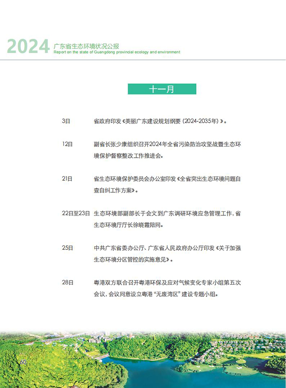Click the 12日 date label
The height and width of the screenshot is (388, 286).
pyautogui.click(x=67, y=144)
